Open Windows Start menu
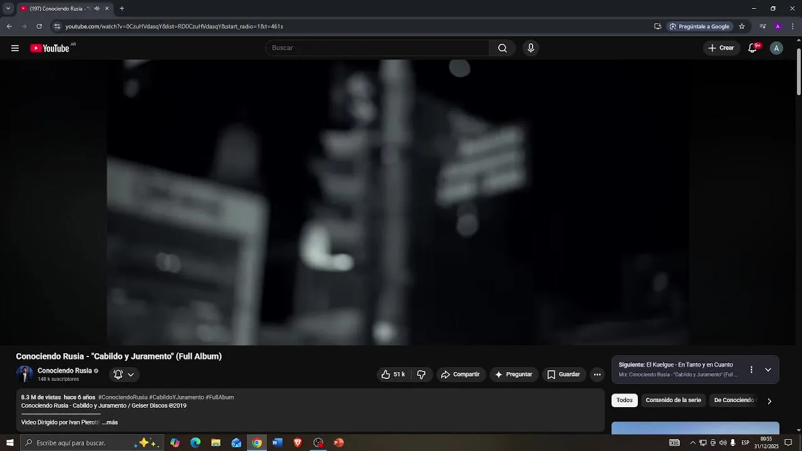The width and height of the screenshot is (802, 451). [9, 443]
